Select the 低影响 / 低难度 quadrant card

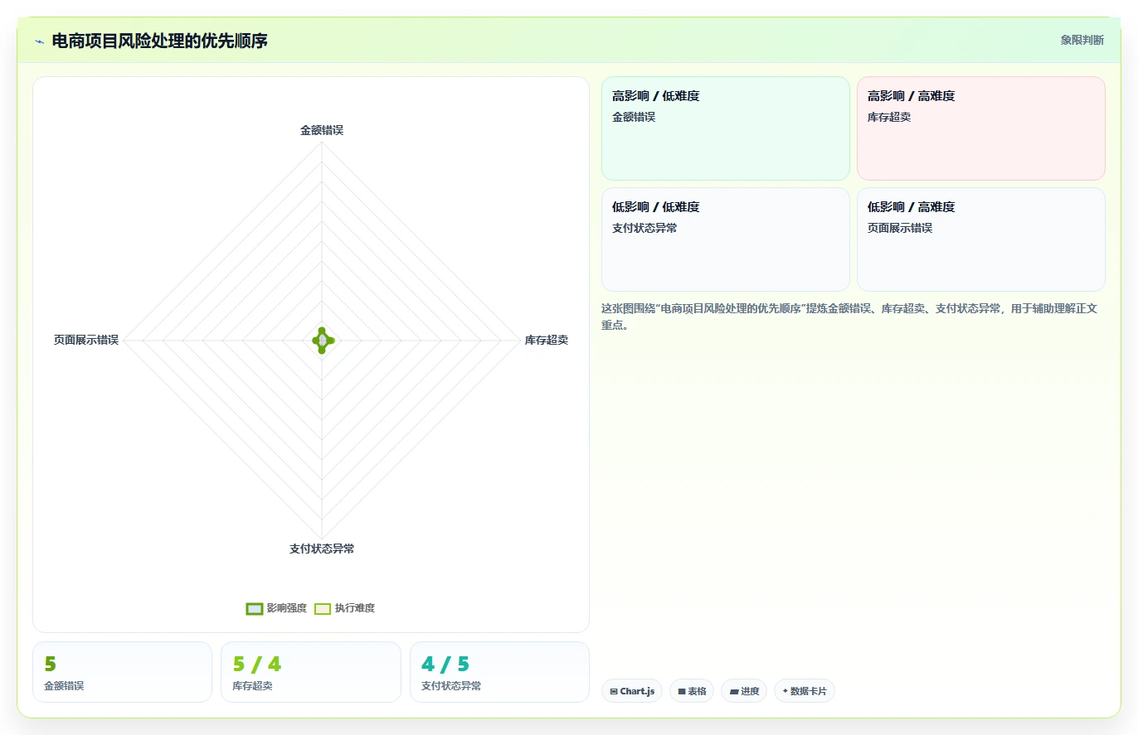coord(726,239)
